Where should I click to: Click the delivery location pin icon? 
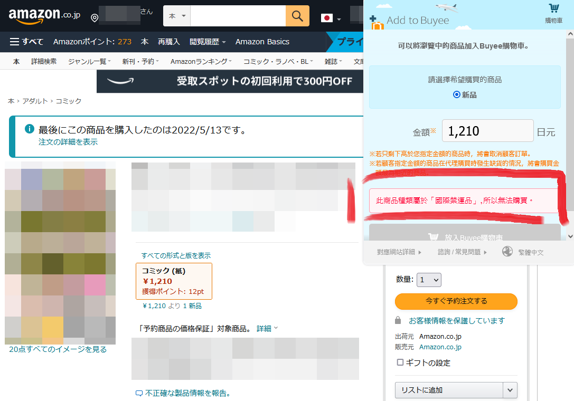[x=95, y=17]
